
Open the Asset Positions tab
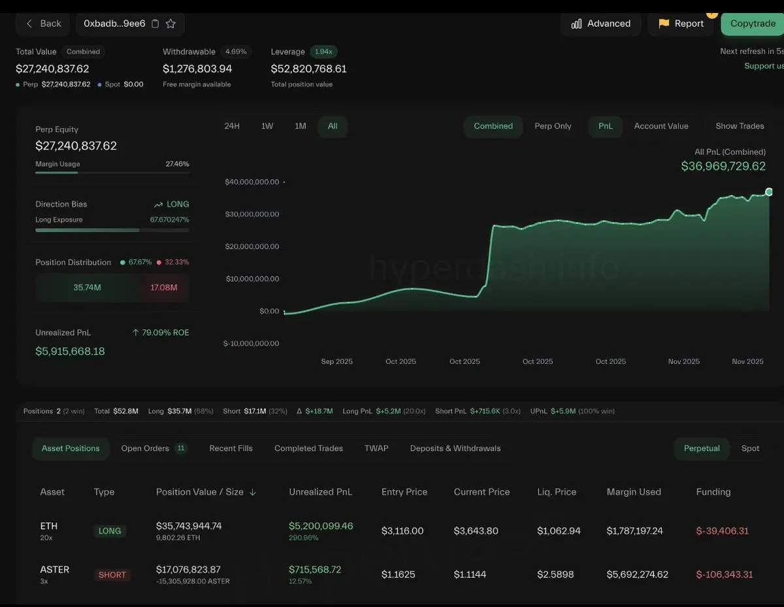click(x=71, y=448)
